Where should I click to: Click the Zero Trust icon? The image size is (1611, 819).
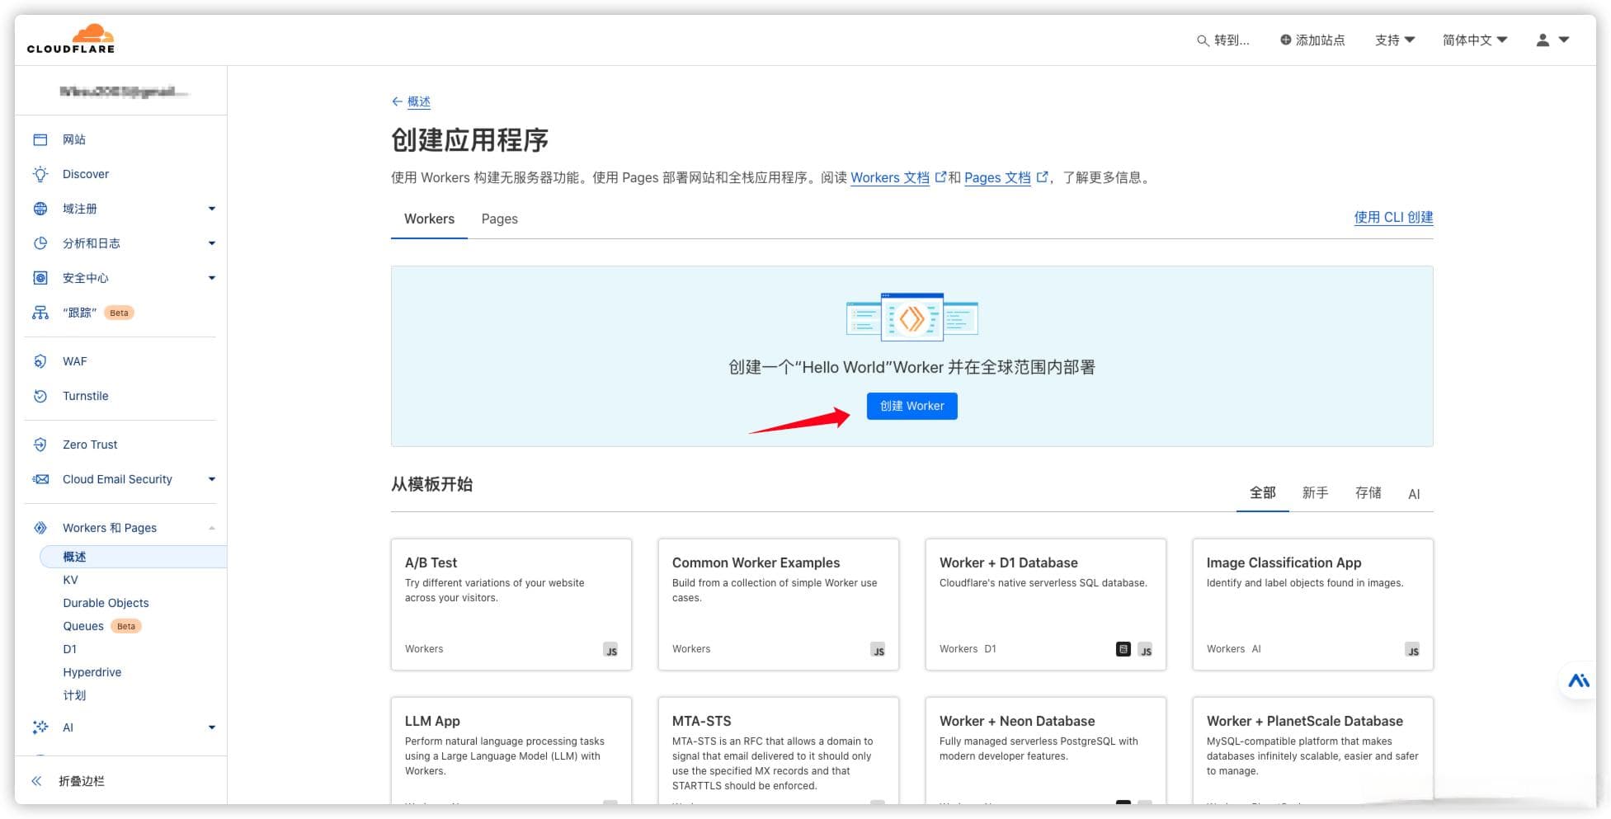pos(40,445)
